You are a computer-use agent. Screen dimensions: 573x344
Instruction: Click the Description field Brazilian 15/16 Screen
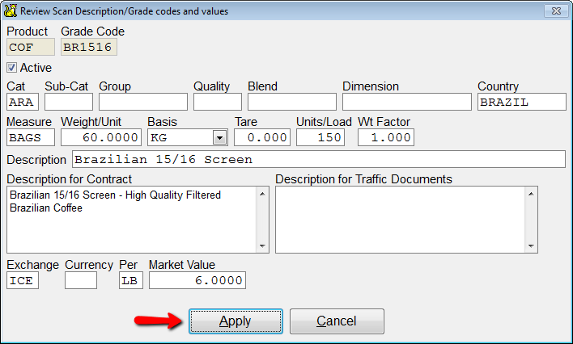319,159
